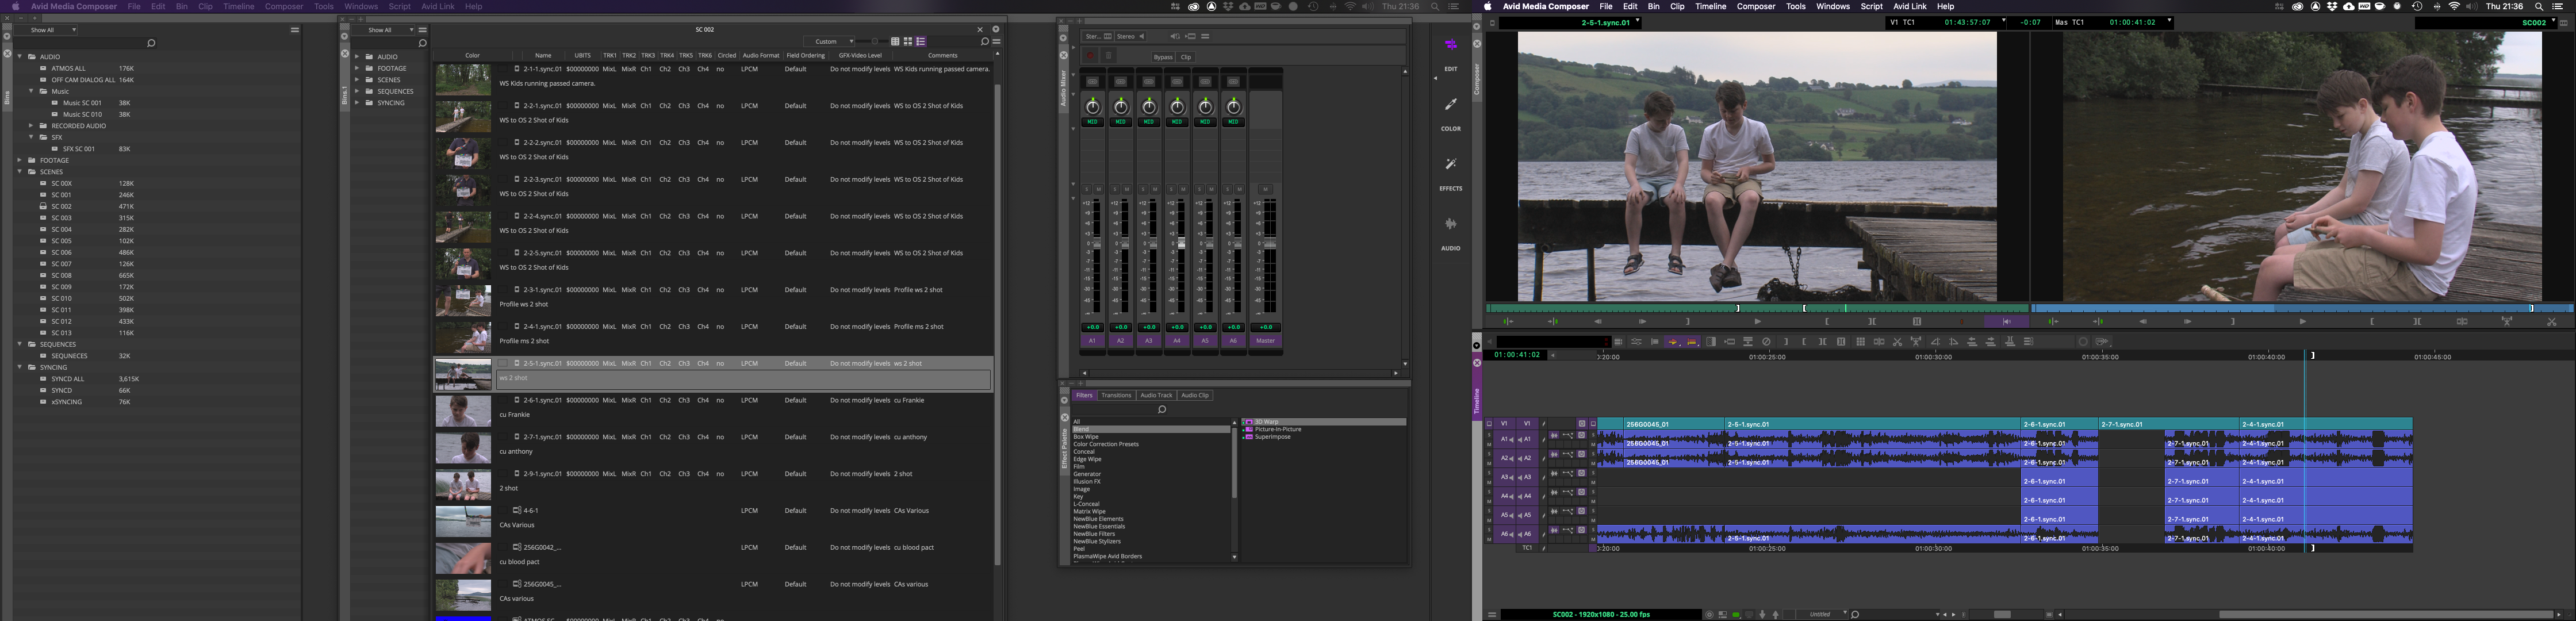Click the Add Edit razor-blade button
Image resolution: width=2576 pixels, height=621 pixels.
[1879, 342]
